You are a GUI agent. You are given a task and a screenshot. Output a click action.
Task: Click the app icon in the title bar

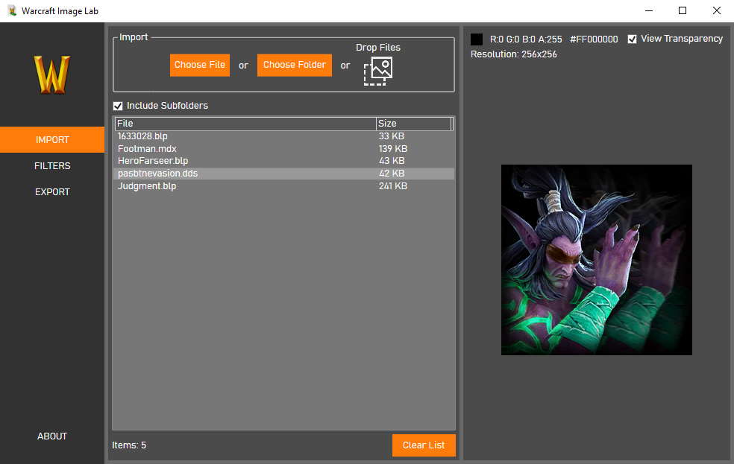(12, 10)
